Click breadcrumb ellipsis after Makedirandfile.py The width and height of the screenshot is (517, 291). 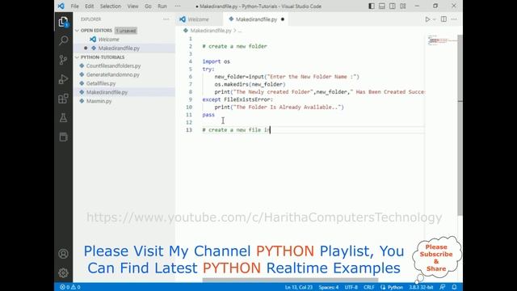point(240,31)
